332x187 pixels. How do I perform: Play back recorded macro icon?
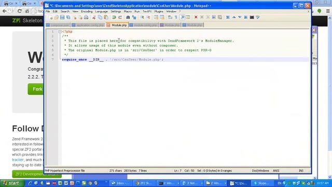point(208,17)
